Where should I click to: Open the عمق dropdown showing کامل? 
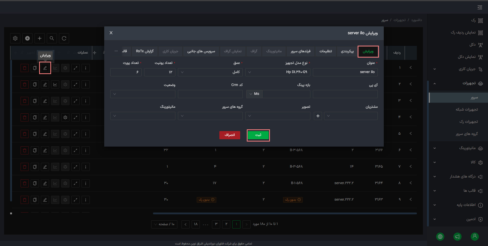210,72
